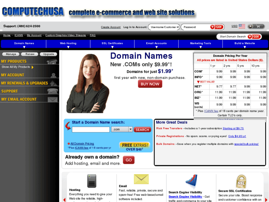Open the Build a Website menu
The image size is (269, 202).
coord(245,44)
